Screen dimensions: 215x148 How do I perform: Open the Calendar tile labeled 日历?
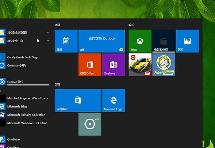[66, 41]
